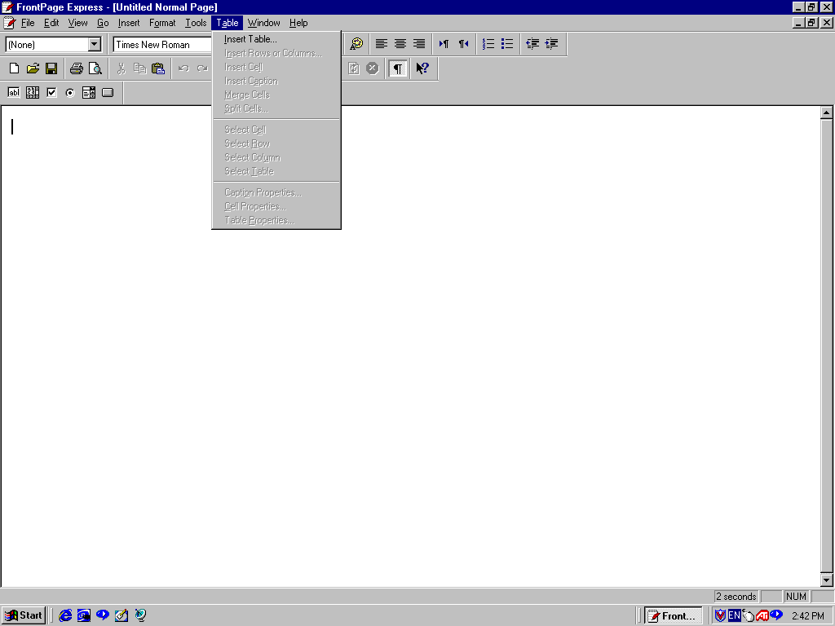Insert a radio button form field
Image resolution: width=835 pixels, height=626 pixels.
70,93
